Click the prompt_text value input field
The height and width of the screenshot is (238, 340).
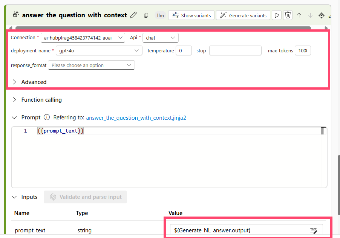pyautogui.click(x=246, y=230)
